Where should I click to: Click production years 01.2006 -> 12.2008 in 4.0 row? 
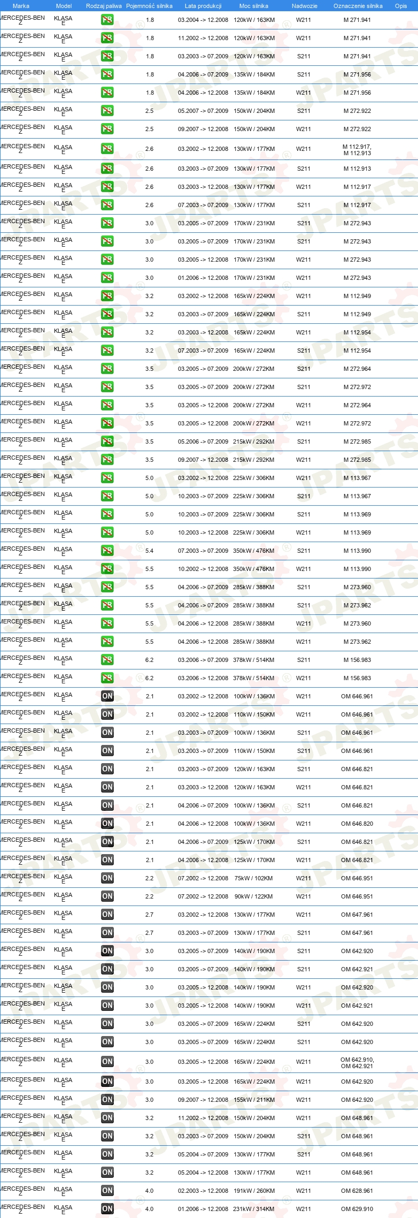203,1209
